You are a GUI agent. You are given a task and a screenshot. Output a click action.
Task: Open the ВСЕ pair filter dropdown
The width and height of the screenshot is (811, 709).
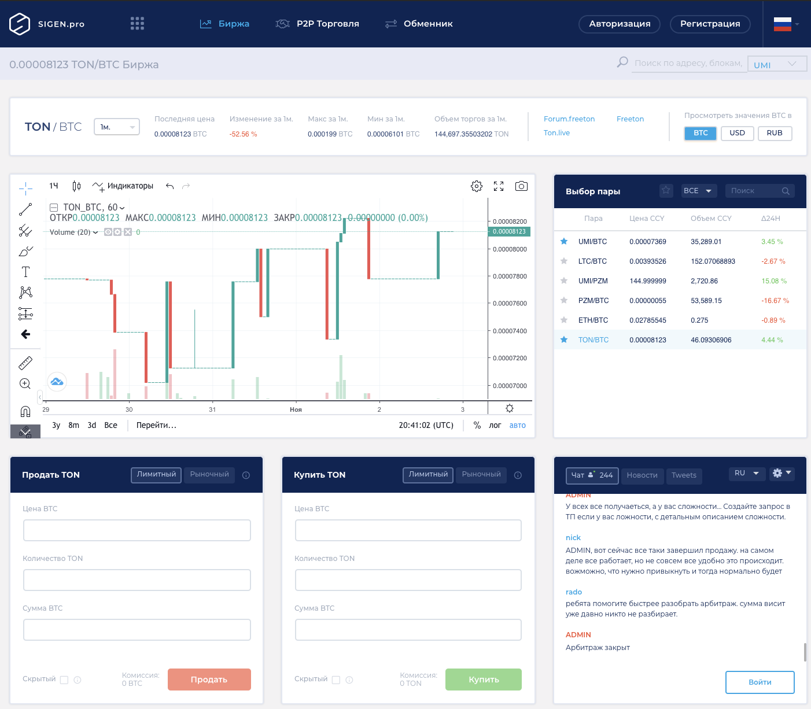coord(698,191)
